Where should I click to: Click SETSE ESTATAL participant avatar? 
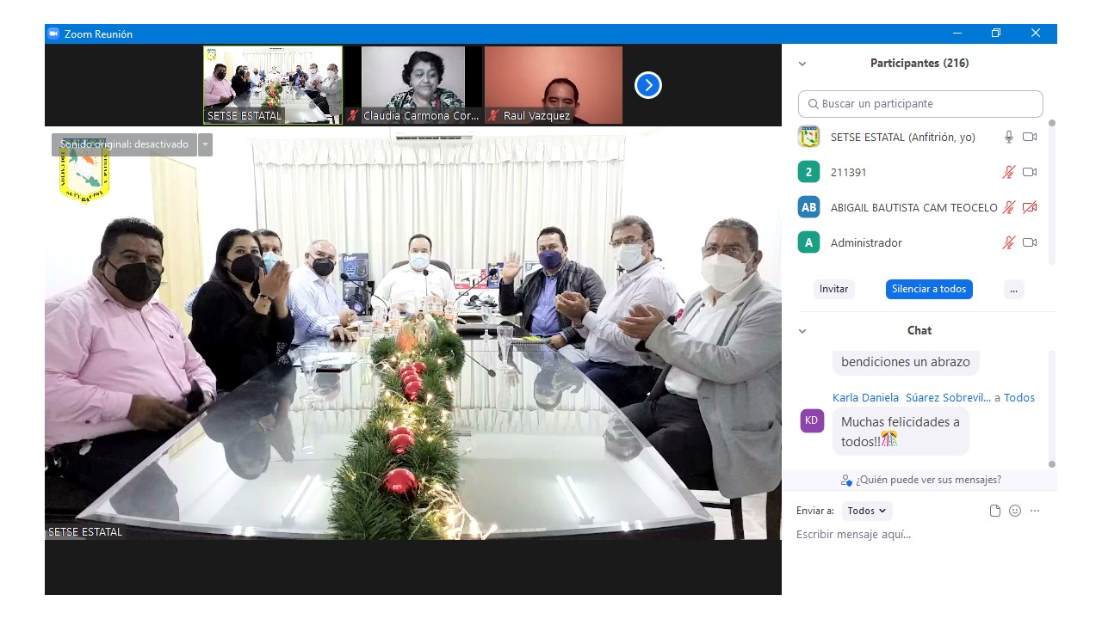(x=808, y=137)
